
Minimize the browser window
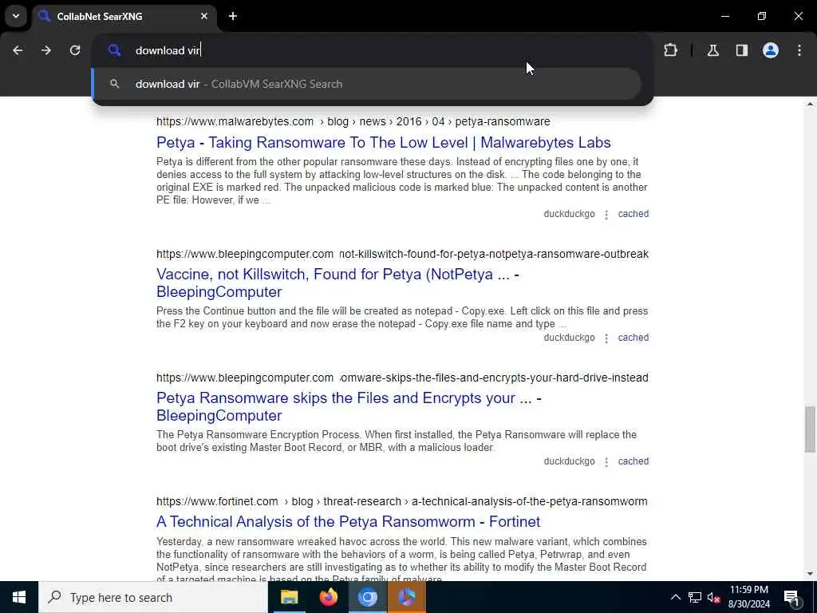coord(724,16)
